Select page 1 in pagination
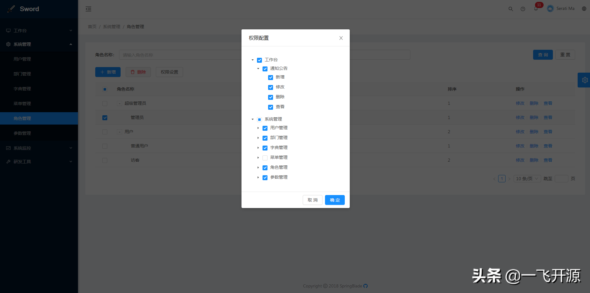This screenshot has height=293, width=590. coord(502,179)
